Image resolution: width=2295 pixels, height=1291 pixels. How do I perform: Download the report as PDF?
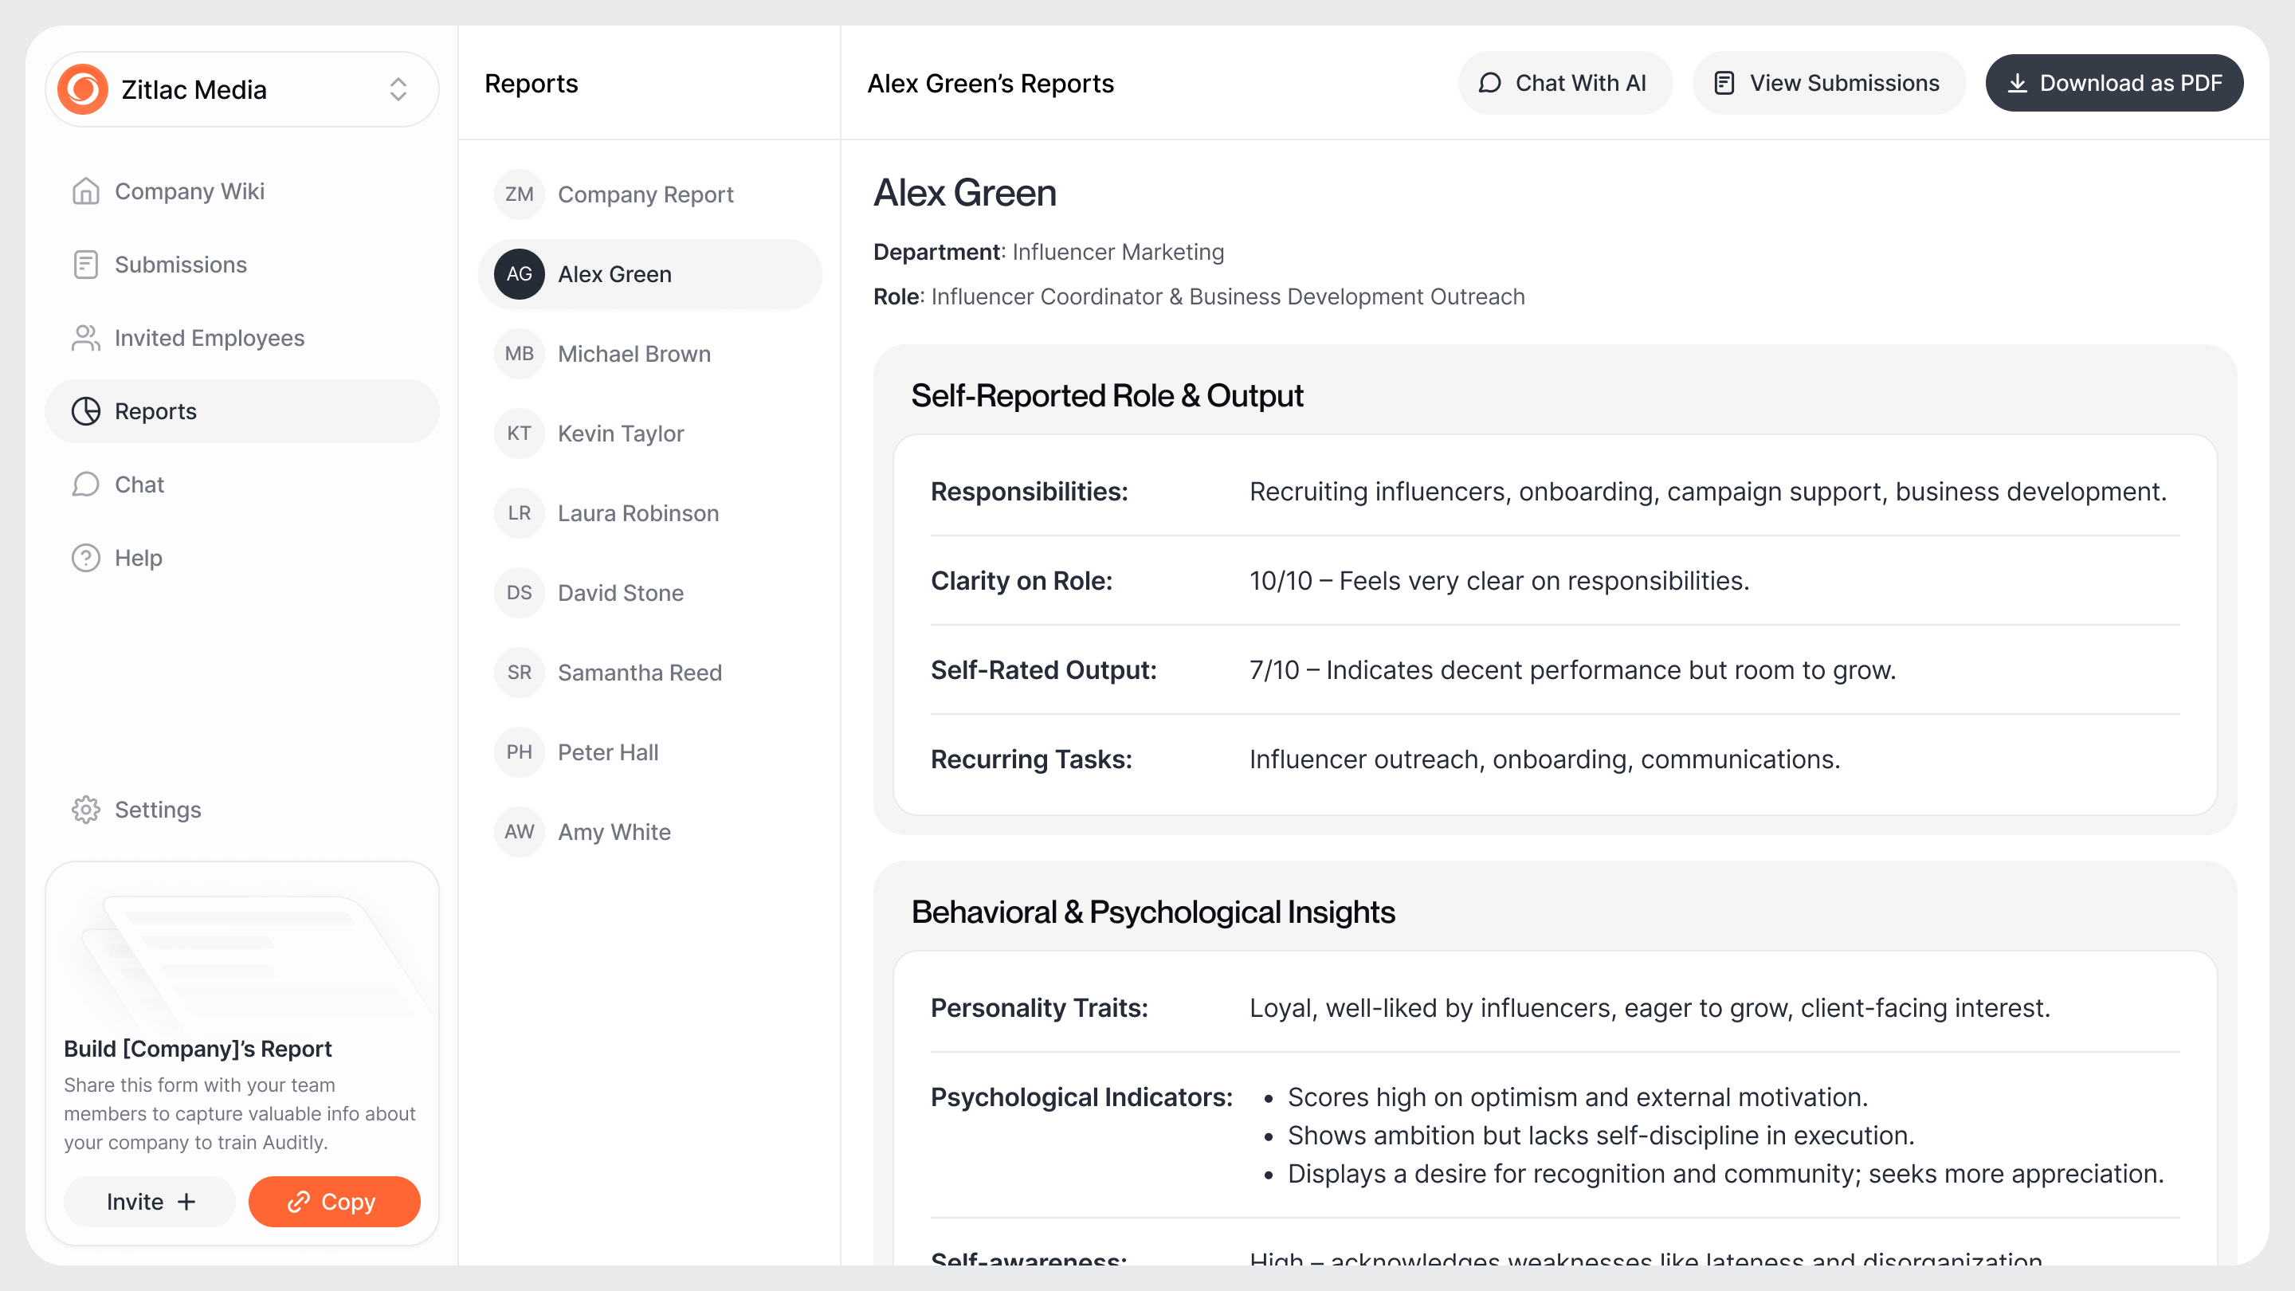(2113, 83)
